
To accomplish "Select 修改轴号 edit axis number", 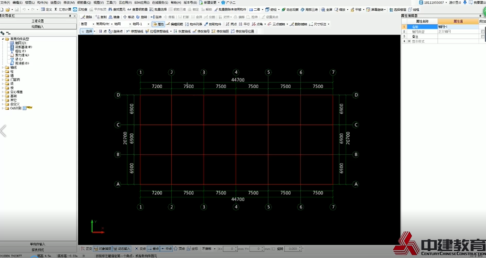I will point(201,32).
